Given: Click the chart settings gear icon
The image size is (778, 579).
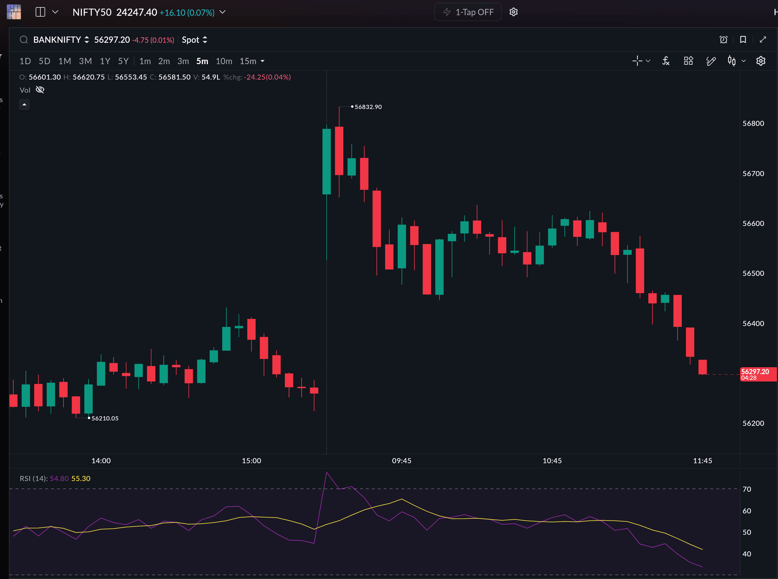Looking at the screenshot, I should (x=760, y=61).
